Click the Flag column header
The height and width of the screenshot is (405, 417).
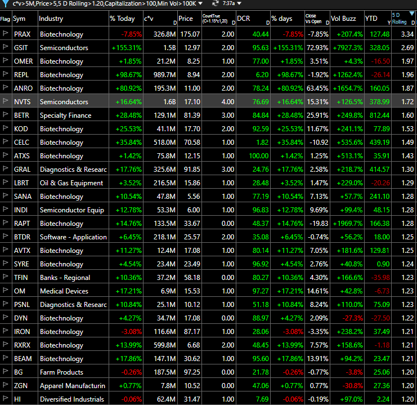point(6,19)
